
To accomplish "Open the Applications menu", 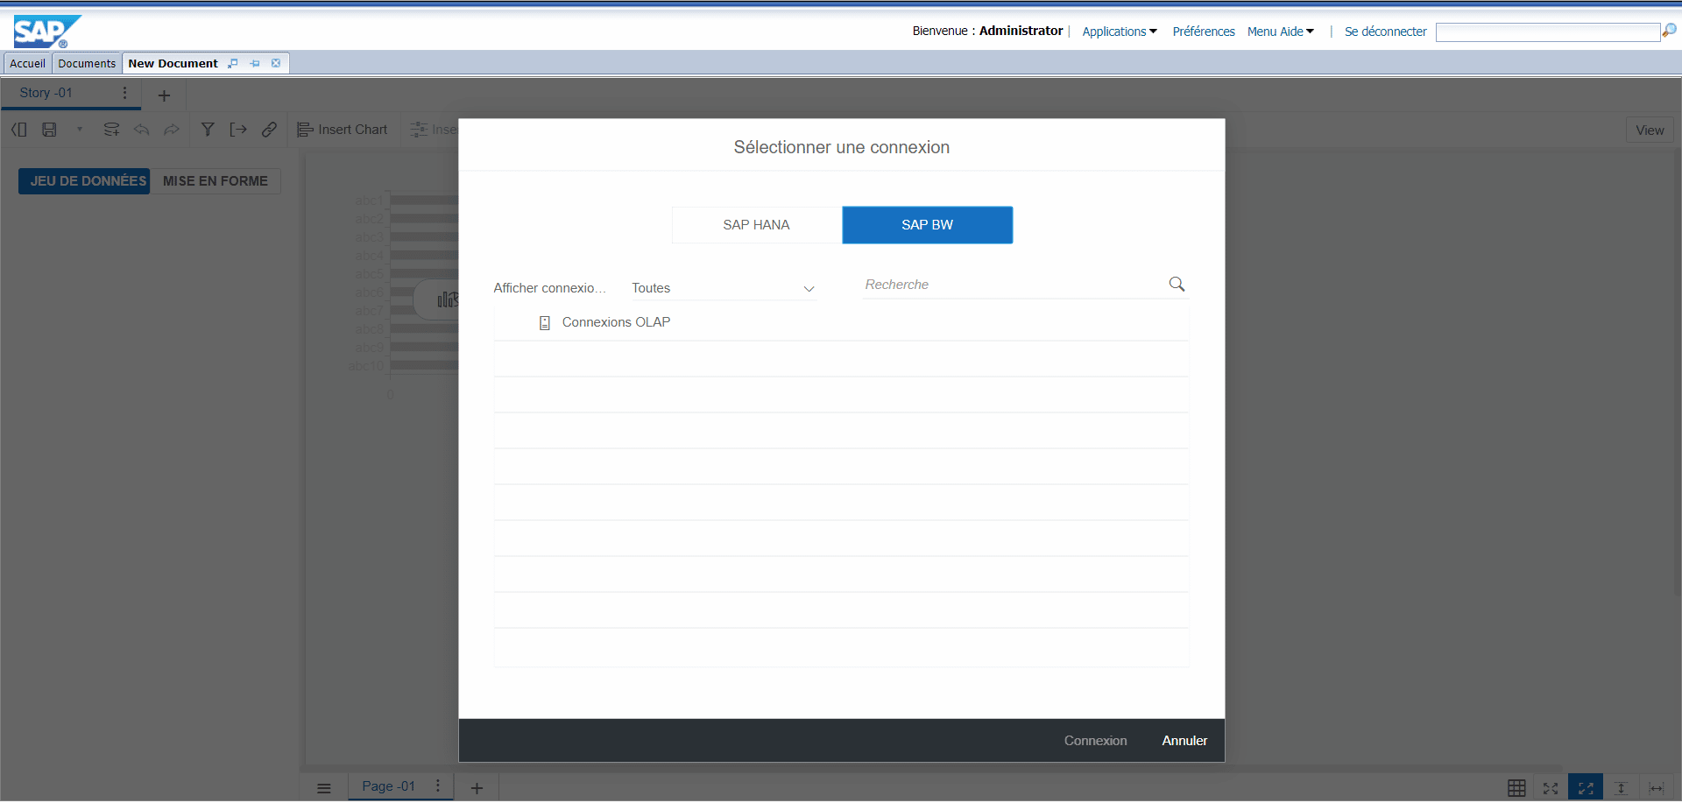I will pyautogui.click(x=1120, y=32).
